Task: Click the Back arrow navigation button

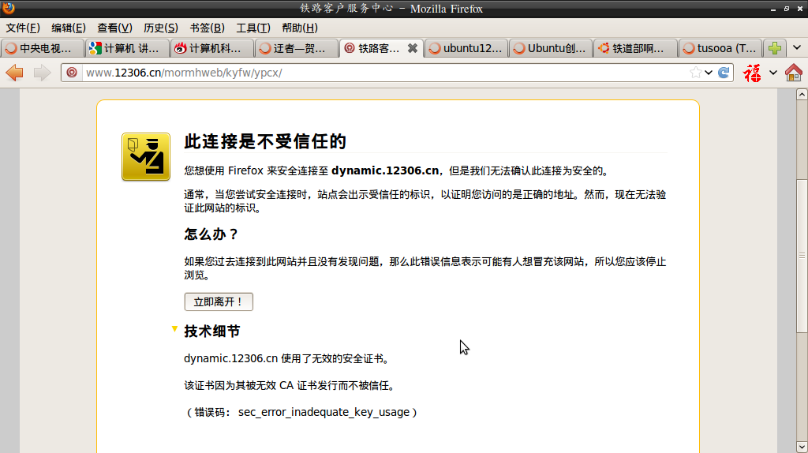Action: point(14,73)
